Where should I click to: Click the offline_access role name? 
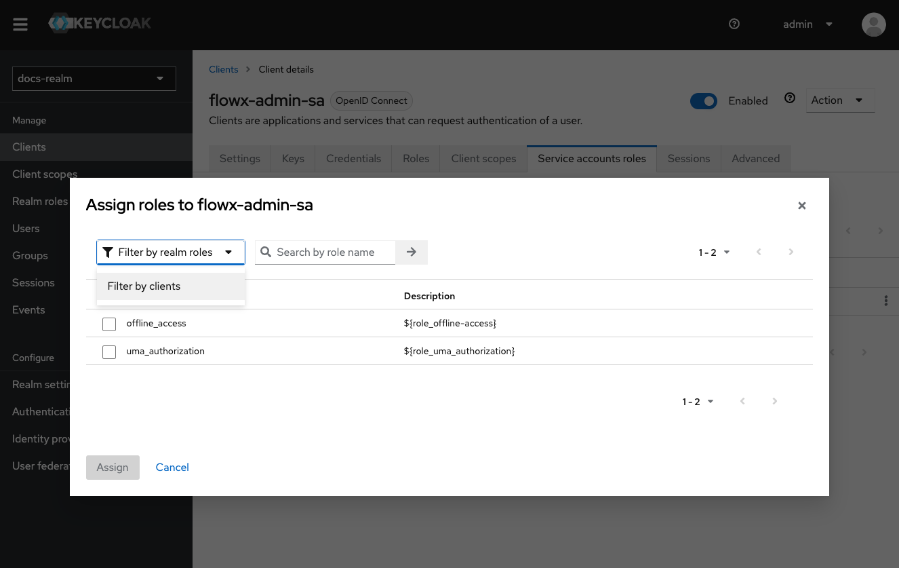tap(156, 324)
